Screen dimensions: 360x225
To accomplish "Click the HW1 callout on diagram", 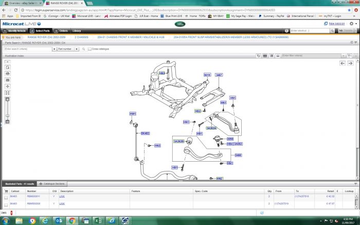I will (133, 114).
